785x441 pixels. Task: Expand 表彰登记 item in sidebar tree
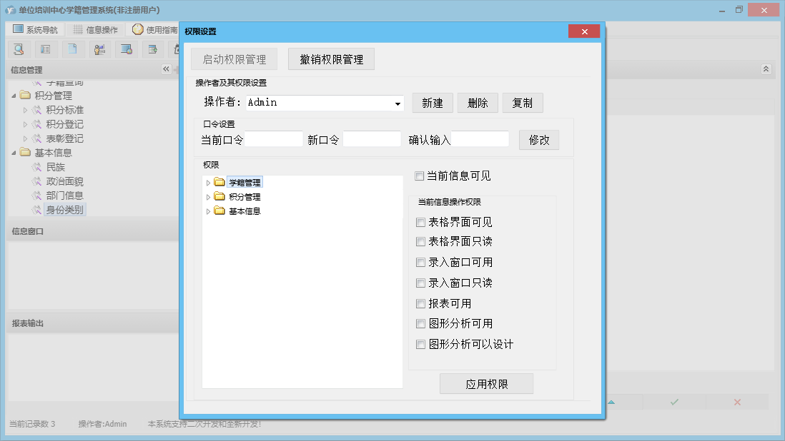25,139
